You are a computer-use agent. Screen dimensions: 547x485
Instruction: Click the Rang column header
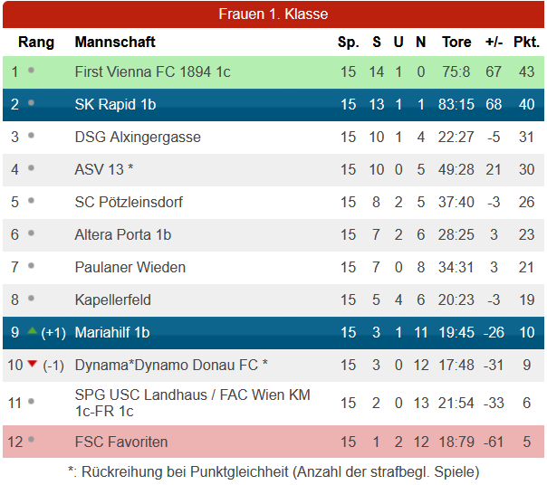36,43
